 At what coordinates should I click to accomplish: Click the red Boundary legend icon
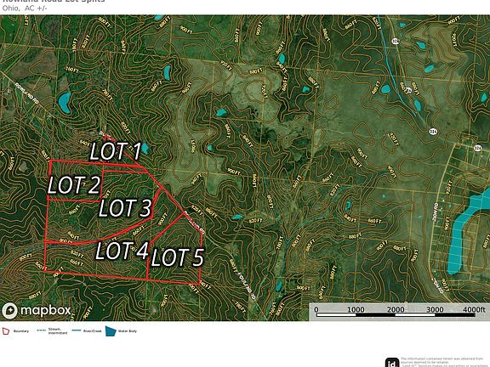[6, 331]
